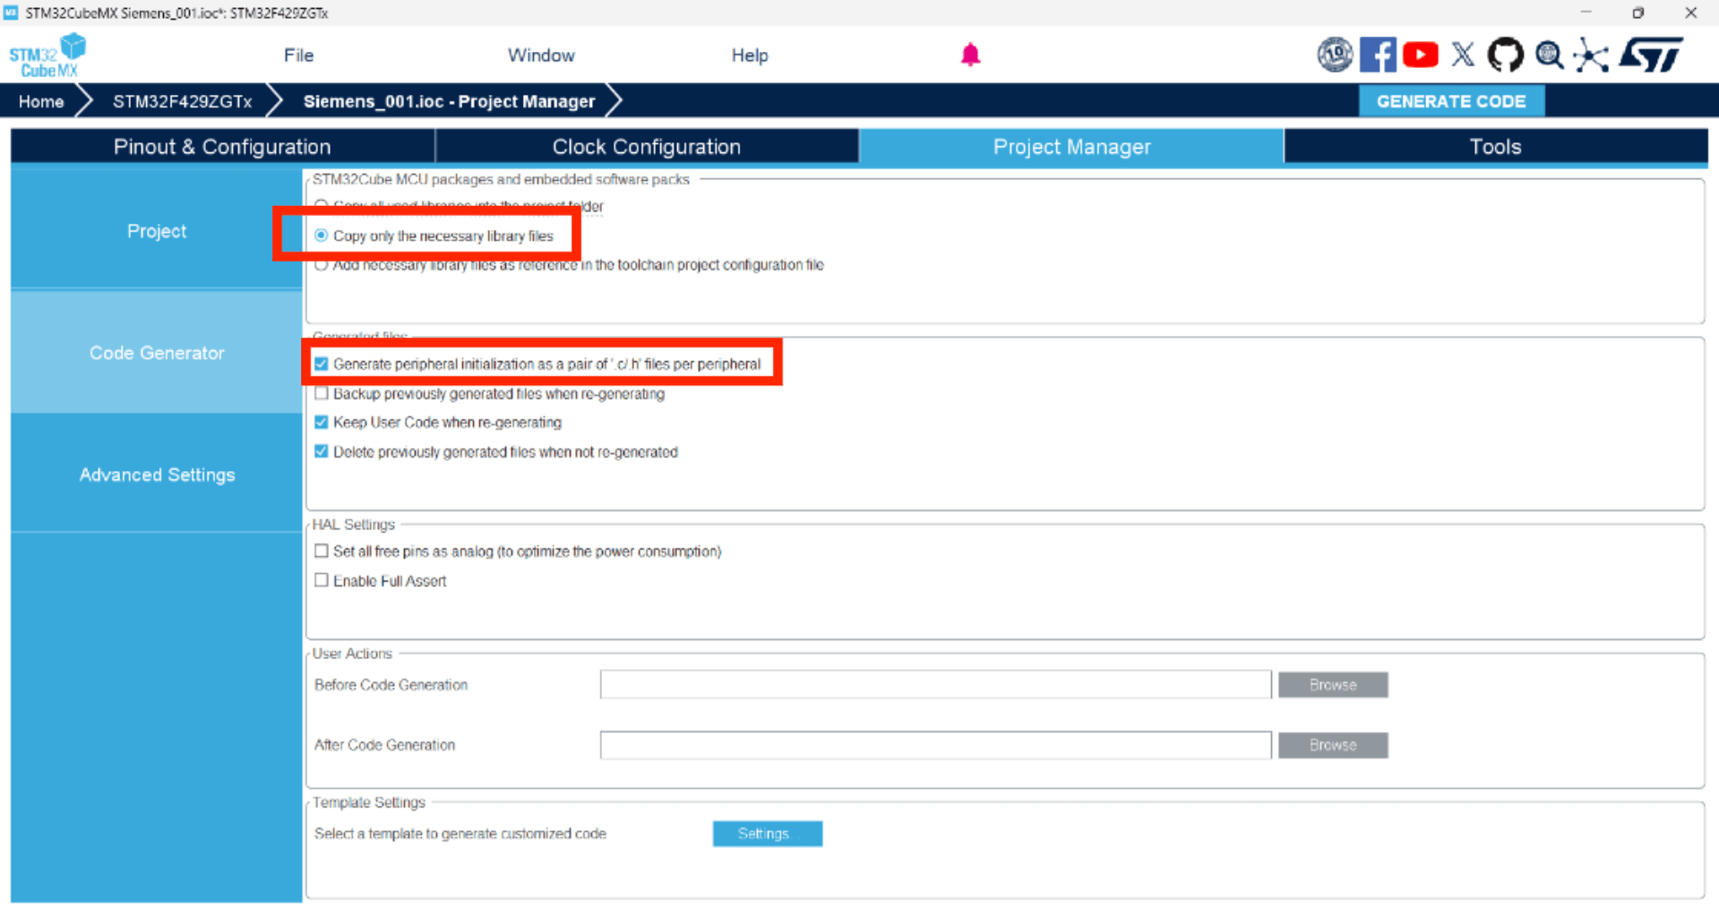Click the network community hub icon
Screen dimensions: 1719x909
1591,56
